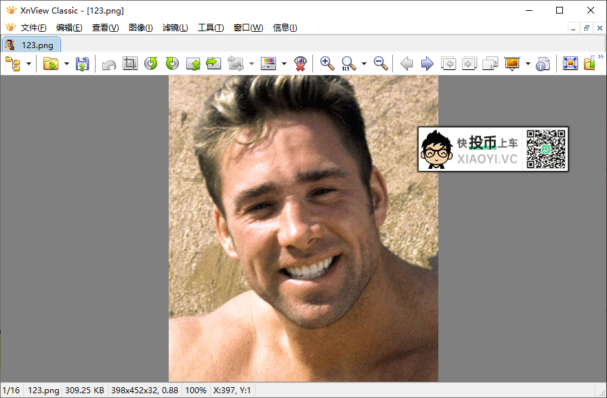Delete the current image
The height and width of the screenshot is (398, 607).
(x=301, y=63)
